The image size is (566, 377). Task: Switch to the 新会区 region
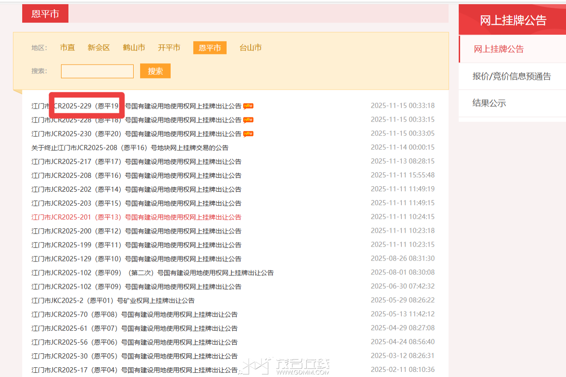pos(98,47)
